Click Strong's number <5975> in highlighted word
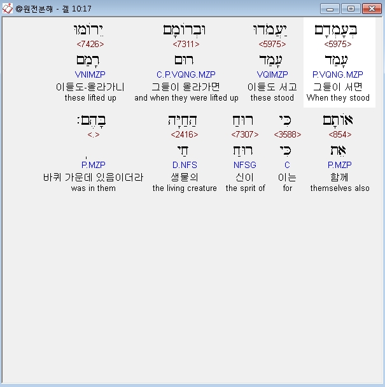 point(338,44)
